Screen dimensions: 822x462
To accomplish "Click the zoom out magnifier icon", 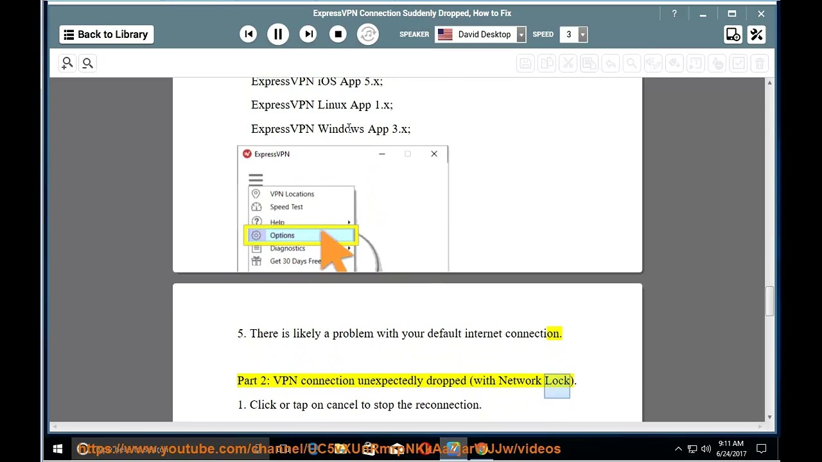I will point(87,63).
